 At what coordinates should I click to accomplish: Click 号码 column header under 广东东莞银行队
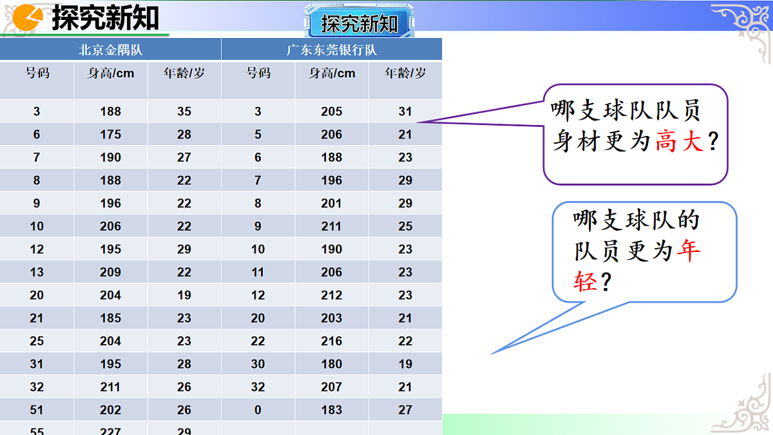[258, 80]
